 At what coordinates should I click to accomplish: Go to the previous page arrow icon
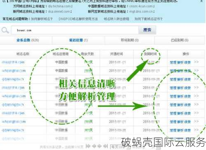94,146
